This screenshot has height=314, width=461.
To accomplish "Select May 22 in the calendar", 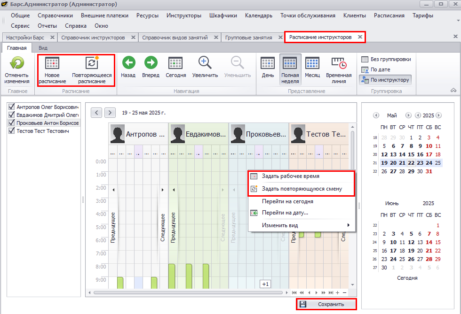I will (411, 163).
